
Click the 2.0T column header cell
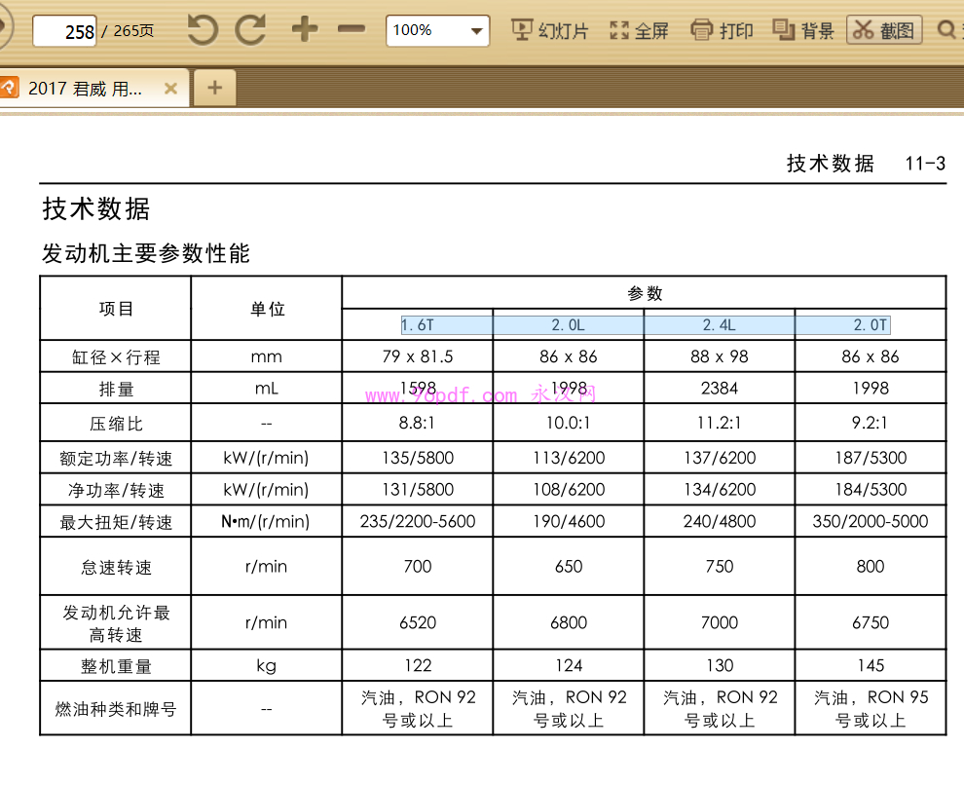pyautogui.click(x=871, y=325)
